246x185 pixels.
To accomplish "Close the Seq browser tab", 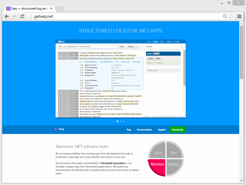I will click(51, 8).
